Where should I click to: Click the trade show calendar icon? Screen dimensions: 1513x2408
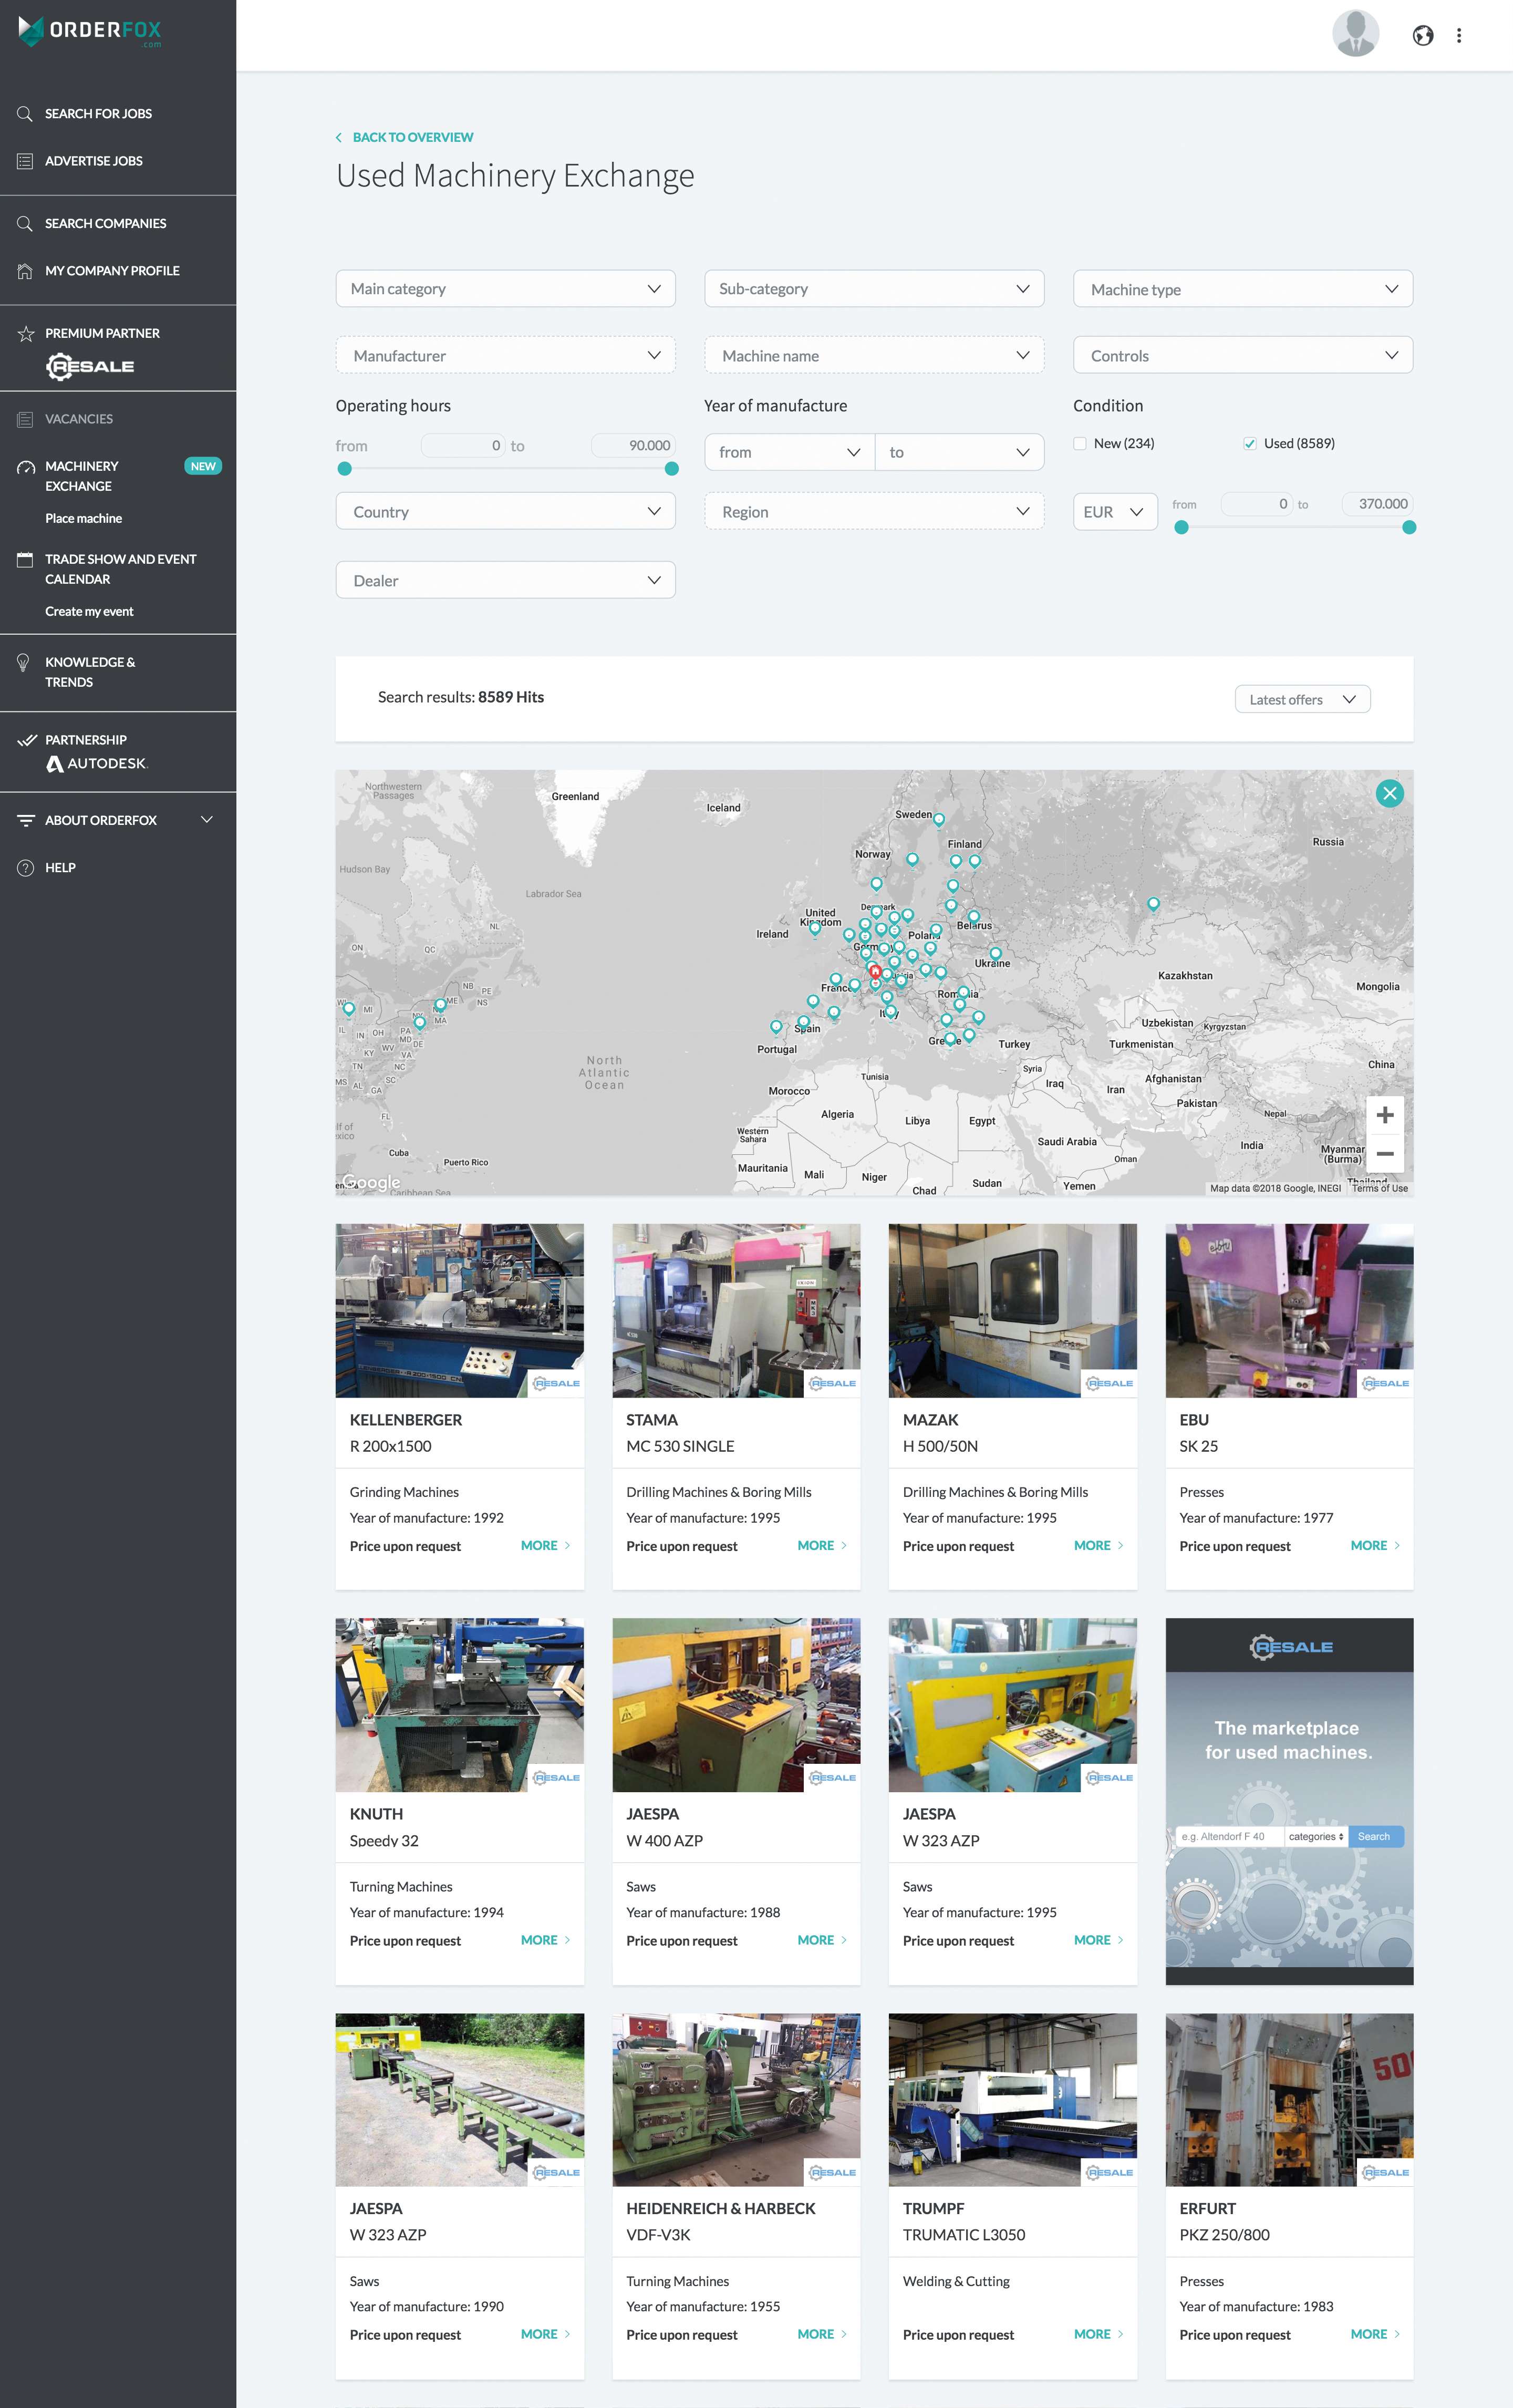25,560
